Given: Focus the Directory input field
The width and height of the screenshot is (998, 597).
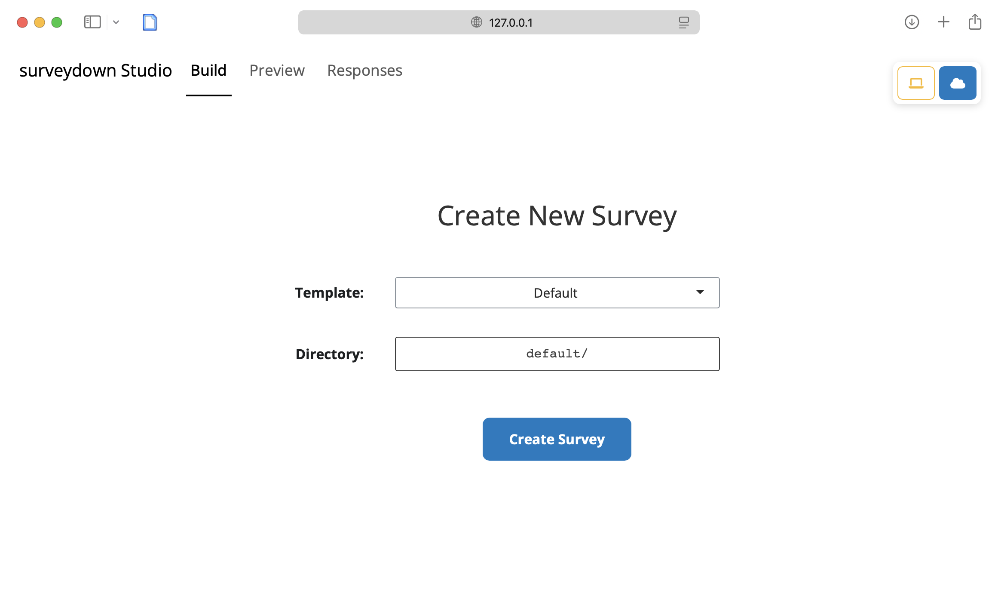Looking at the screenshot, I should [x=557, y=354].
